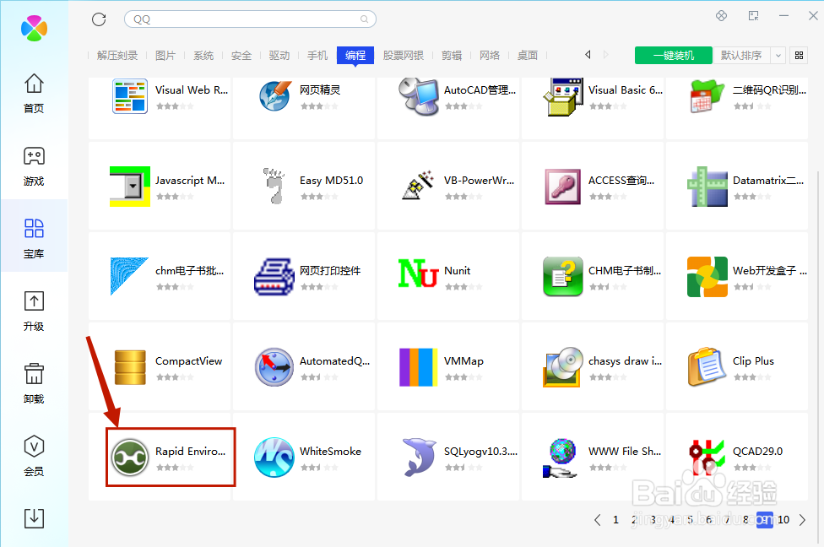Open the Upgrade (升级) sidebar section
This screenshot has height=547, width=824.
pyautogui.click(x=34, y=311)
